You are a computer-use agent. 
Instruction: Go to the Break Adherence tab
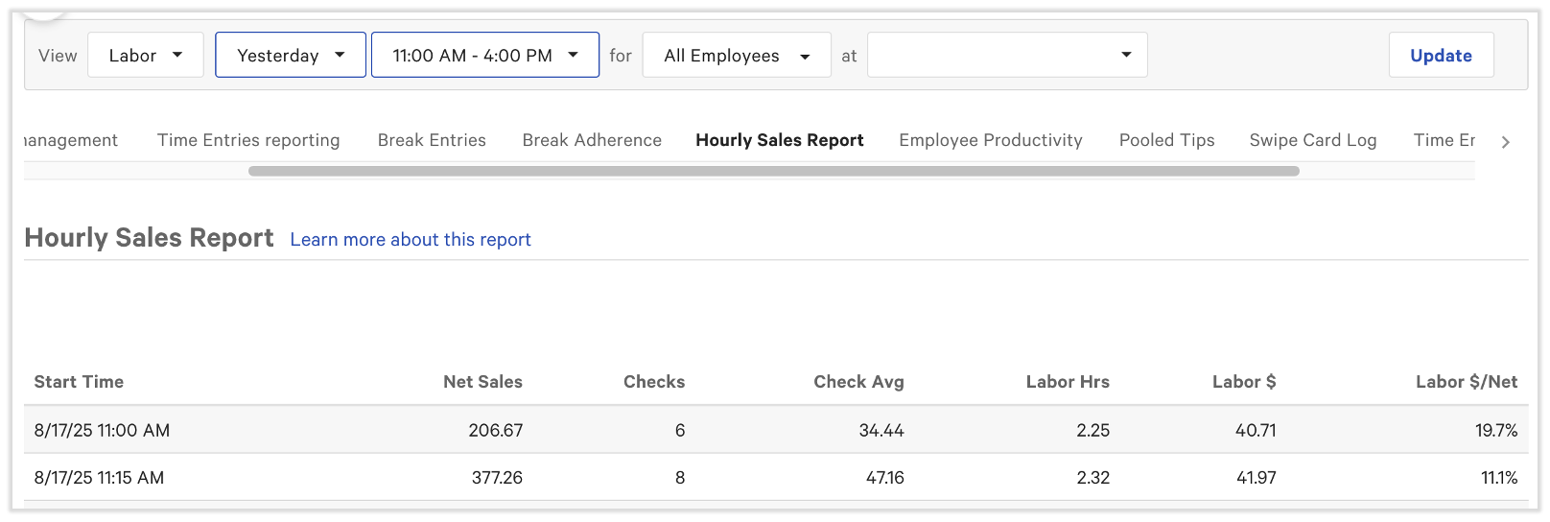[x=592, y=140]
